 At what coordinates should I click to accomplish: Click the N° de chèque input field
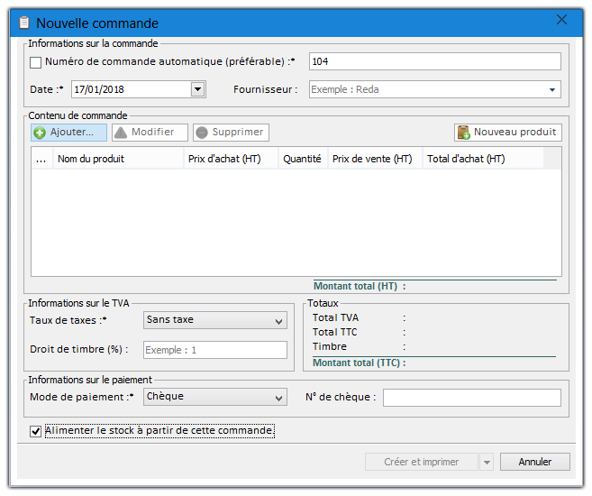tap(471, 398)
